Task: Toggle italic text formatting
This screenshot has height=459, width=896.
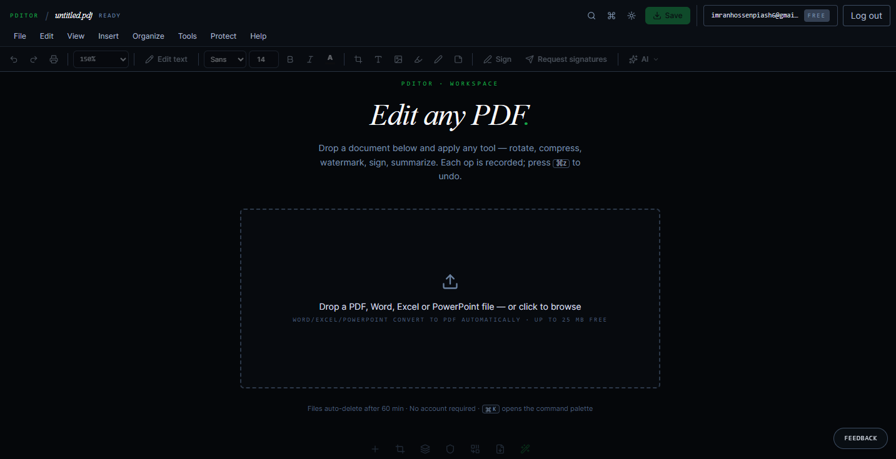Action: tap(310, 59)
